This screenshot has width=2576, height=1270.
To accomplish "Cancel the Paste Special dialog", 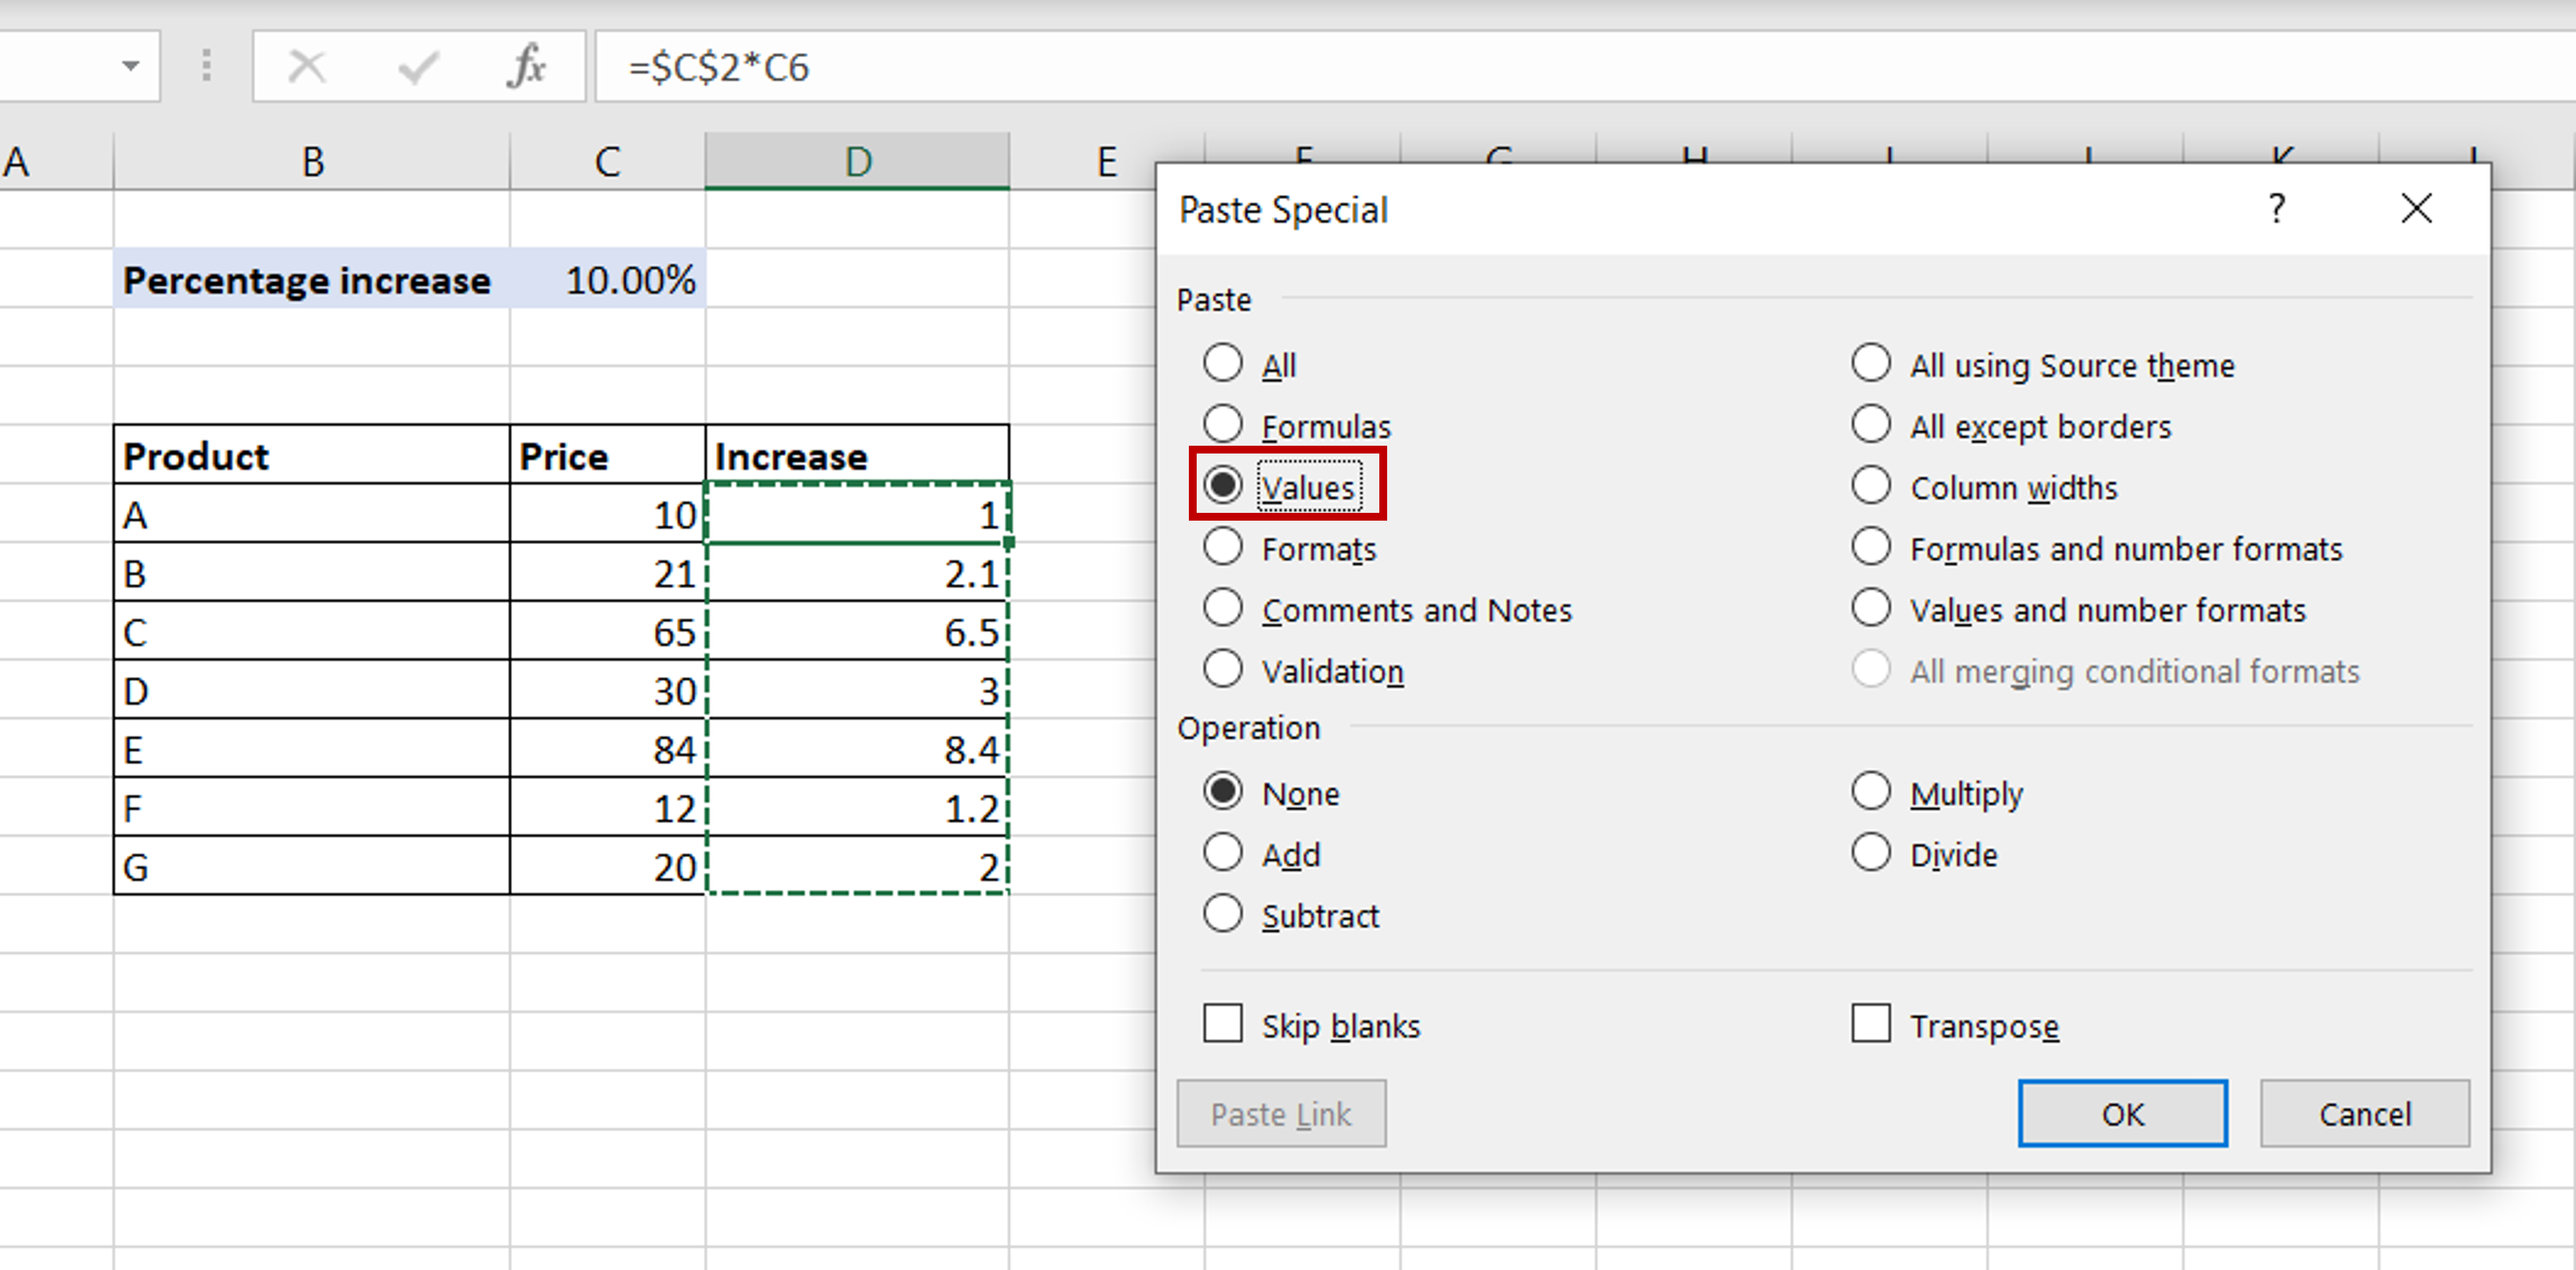I will click(2364, 1113).
